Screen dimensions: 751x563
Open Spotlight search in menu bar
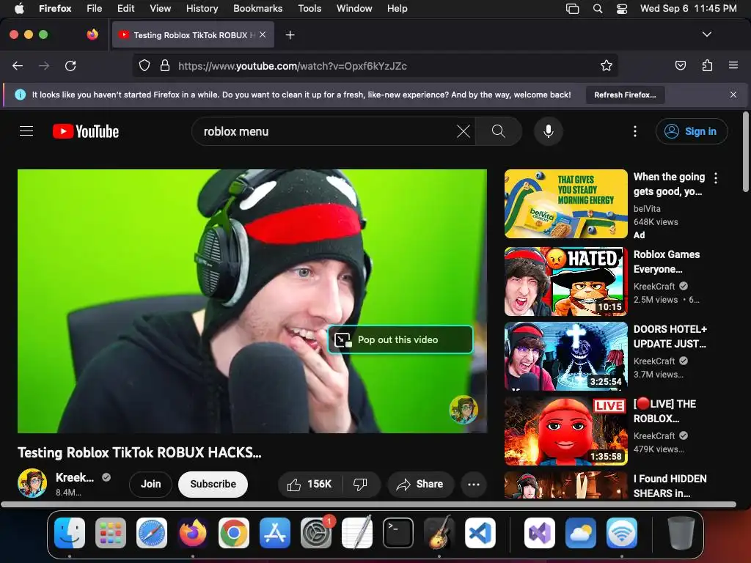(597, 9)
